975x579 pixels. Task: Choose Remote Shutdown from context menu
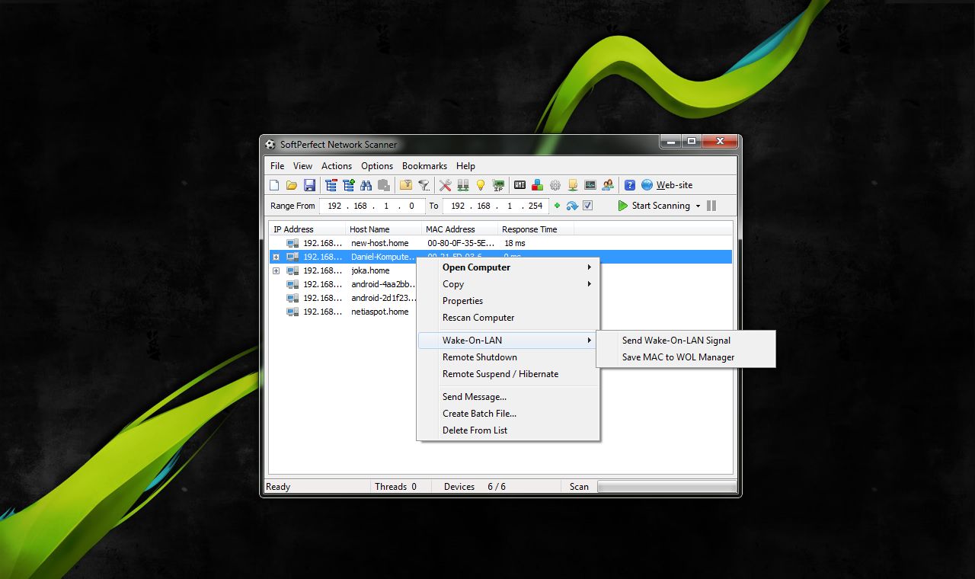(508, 357)
